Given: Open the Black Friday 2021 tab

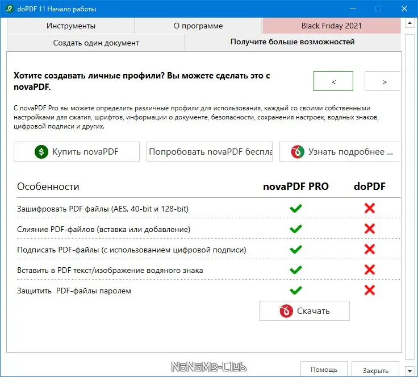Looking at the screenshot, I should click(x=331, y=26).
